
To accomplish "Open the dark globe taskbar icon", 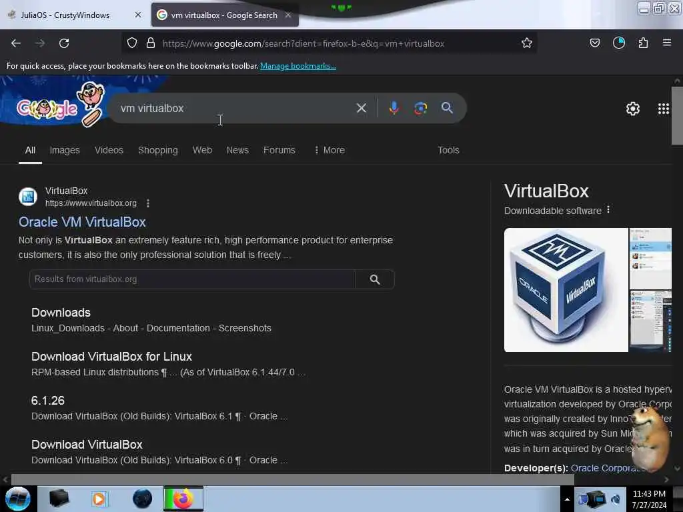I will click(x=143, y=499).
